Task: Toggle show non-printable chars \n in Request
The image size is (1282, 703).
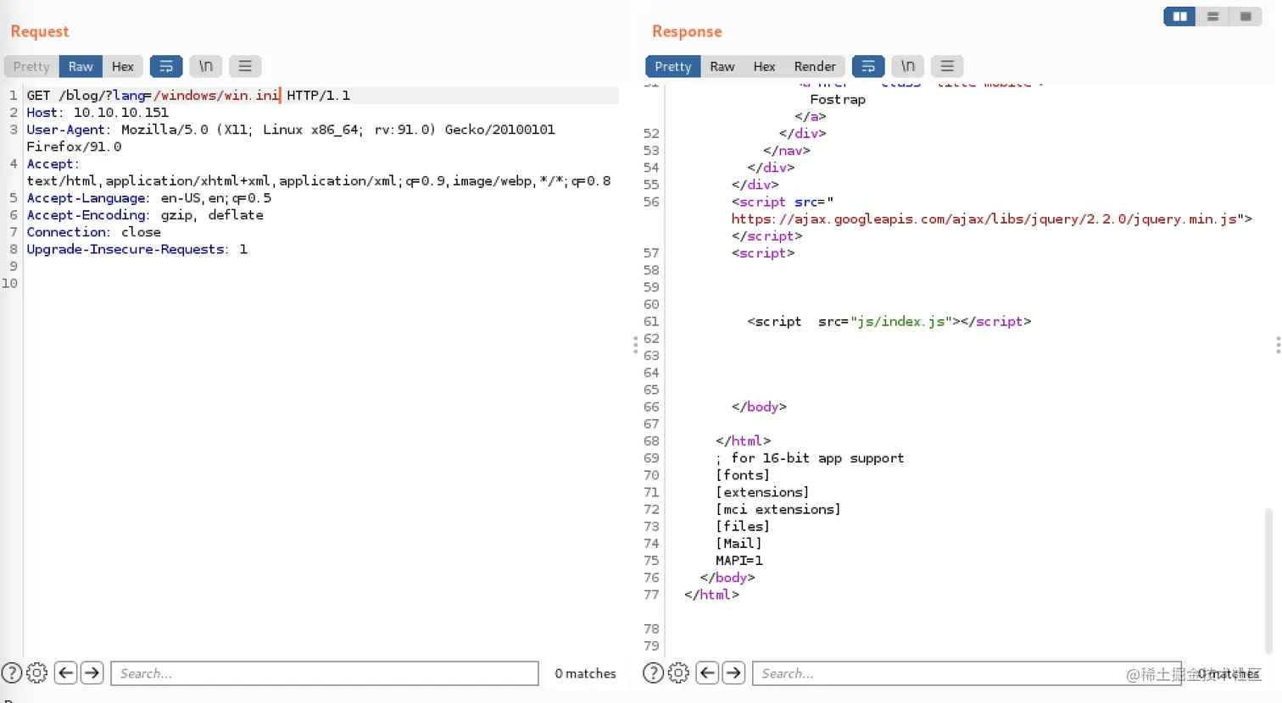Action: tap(205, 66)
